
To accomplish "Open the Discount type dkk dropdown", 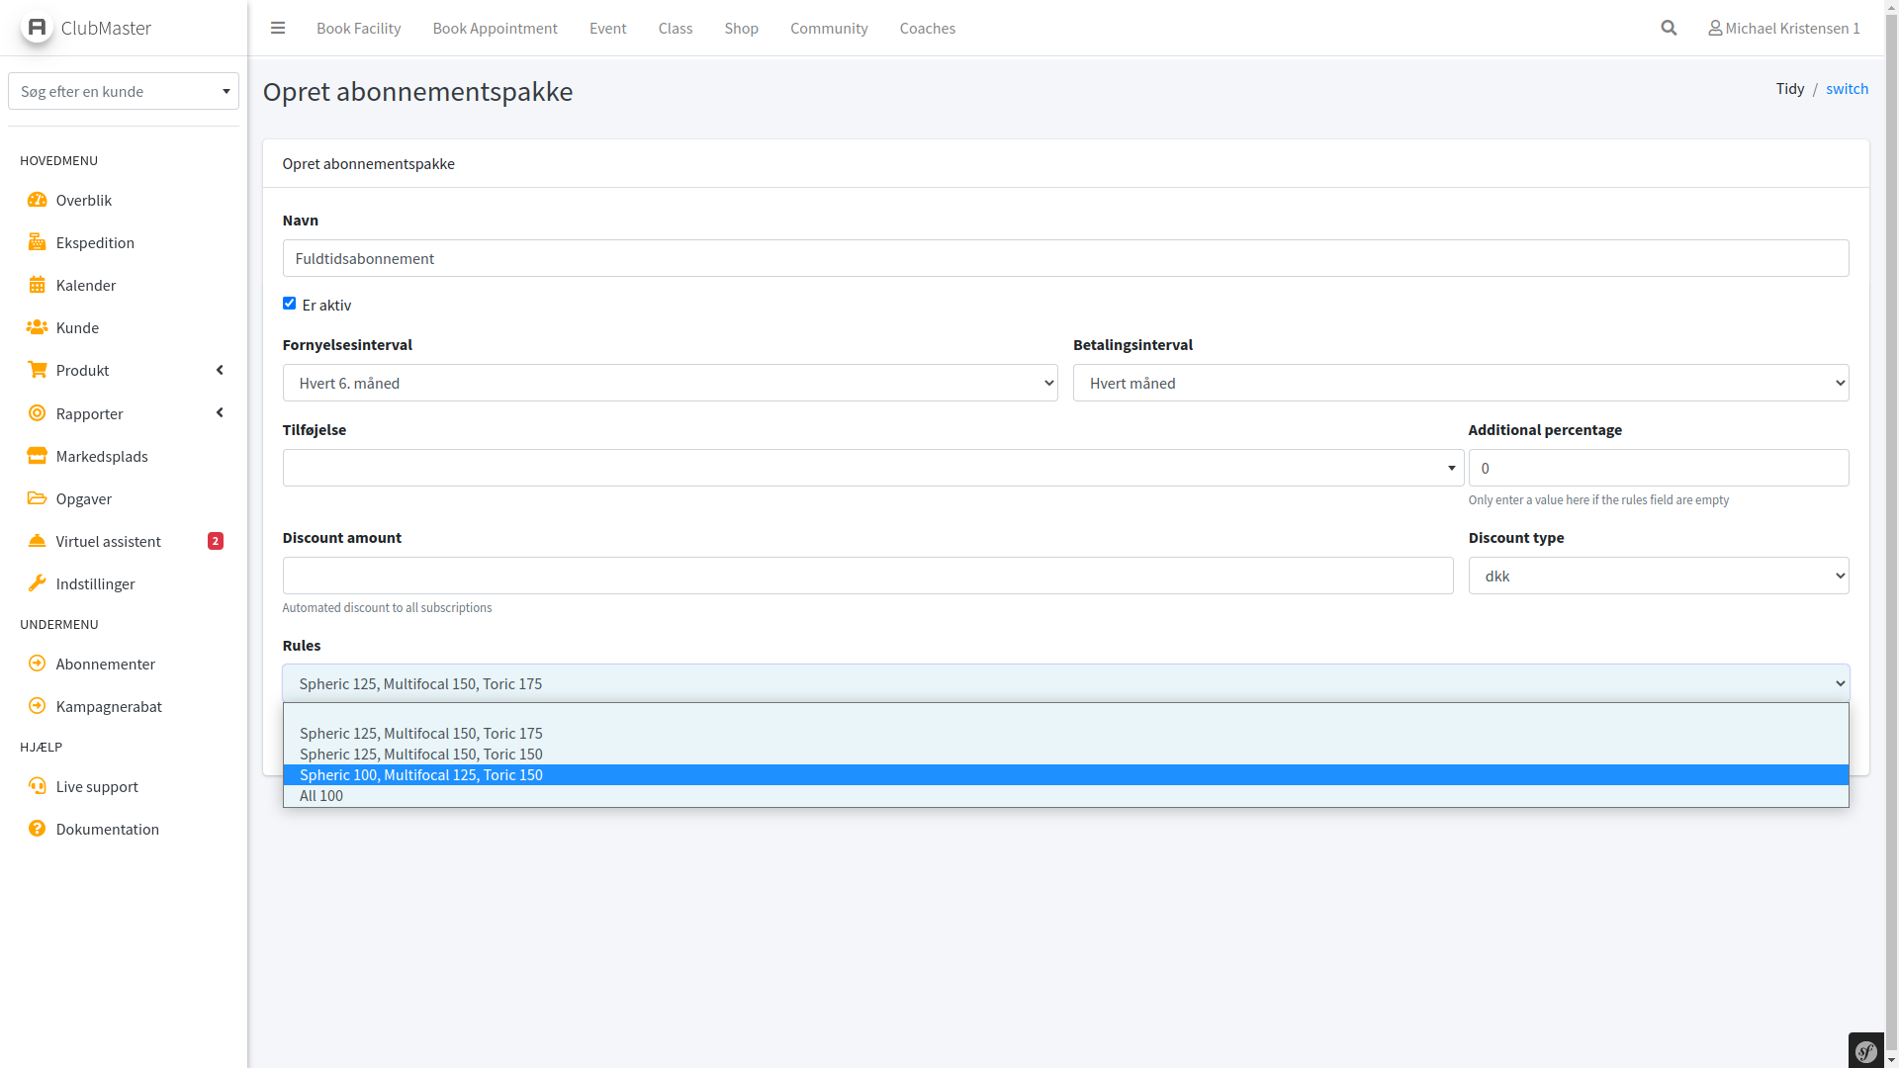I will pos(1658,576).
